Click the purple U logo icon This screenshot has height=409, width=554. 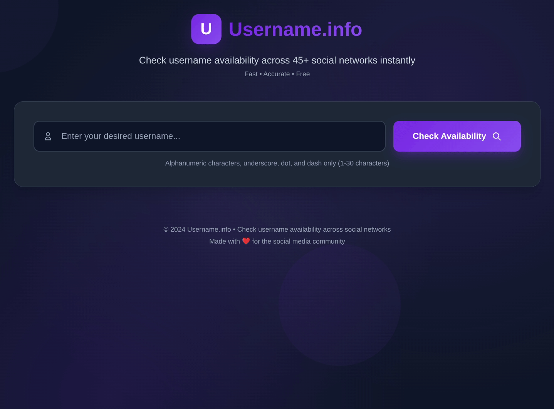point(206,29)
